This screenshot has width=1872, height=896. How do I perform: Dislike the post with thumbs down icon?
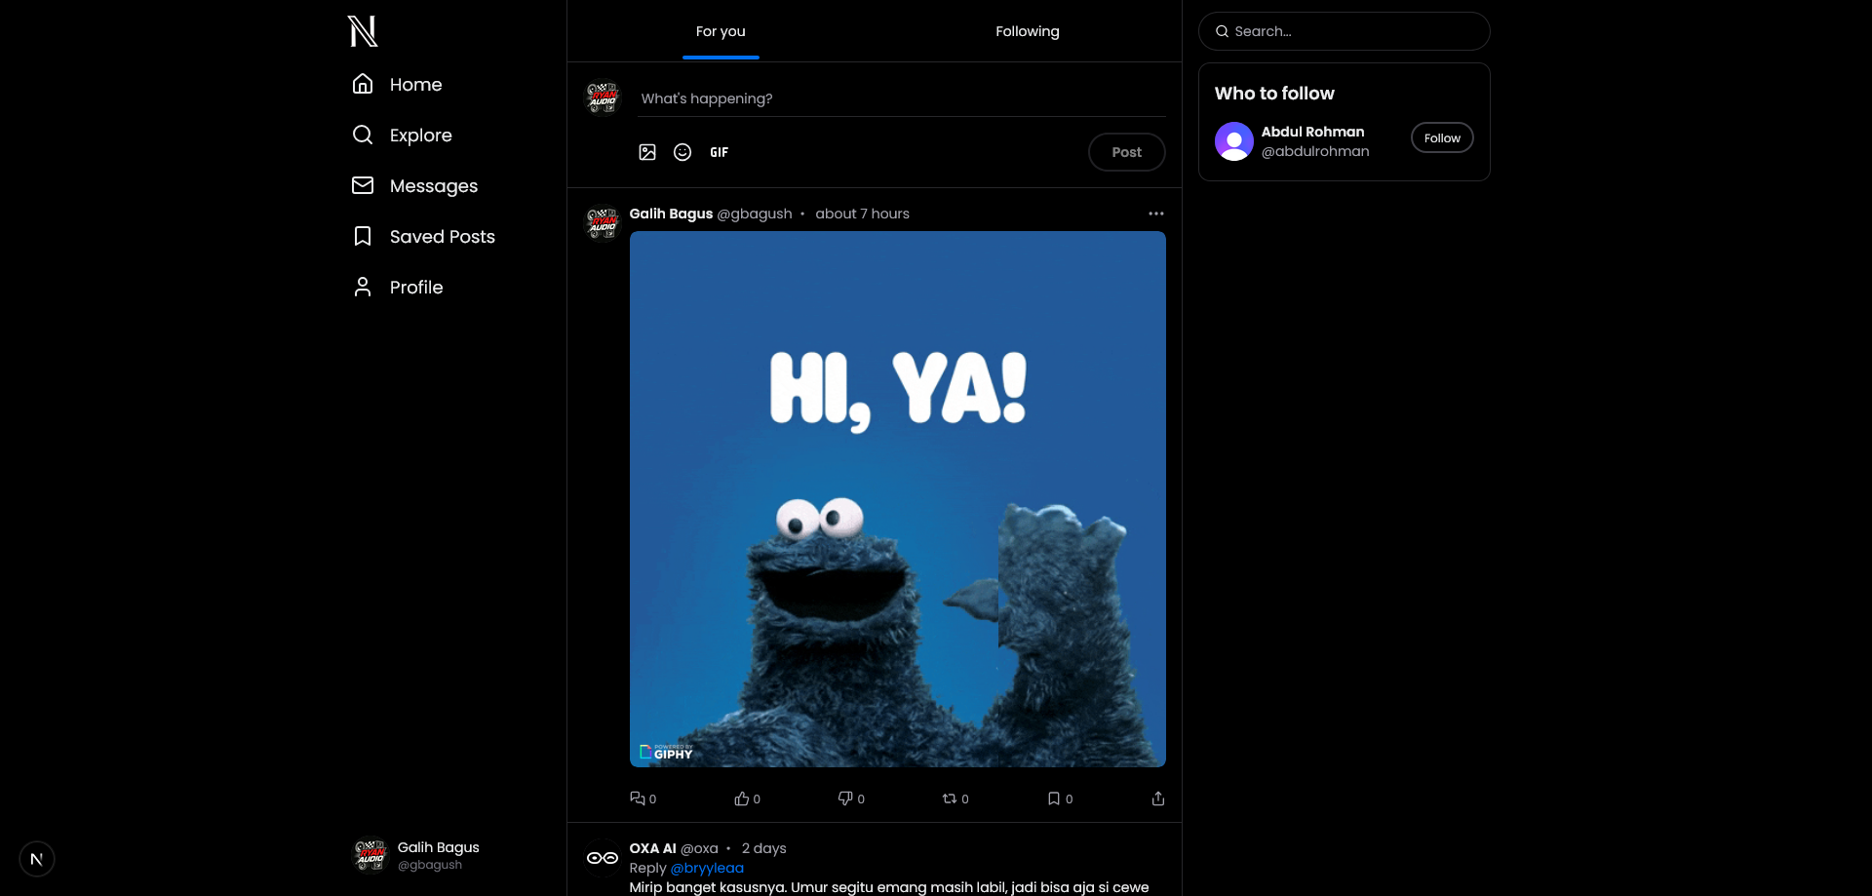pos(845,799)
